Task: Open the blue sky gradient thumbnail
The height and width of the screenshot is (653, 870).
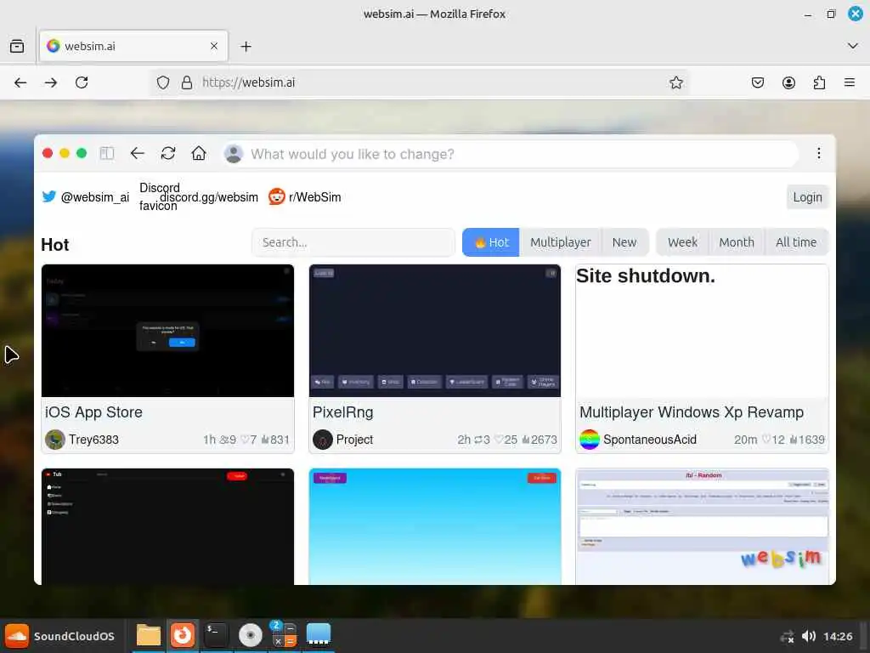Action: [x=434, y=526]
